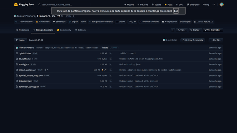Download the README.md file

tap(111, 59)
